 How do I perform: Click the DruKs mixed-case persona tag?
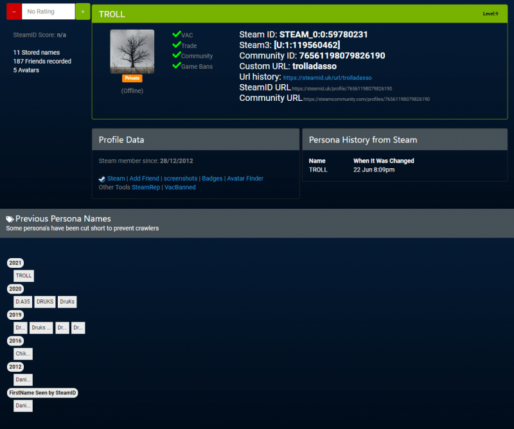tap(67, 301)
